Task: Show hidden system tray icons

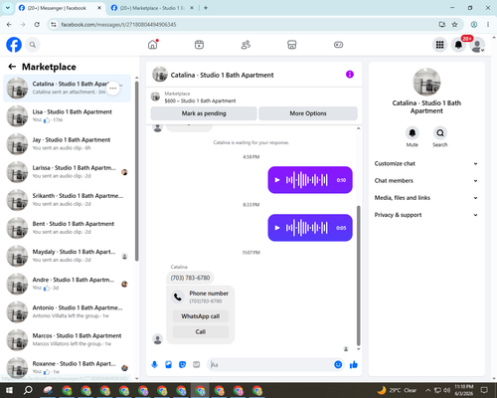Action: (x=428, y=390)
